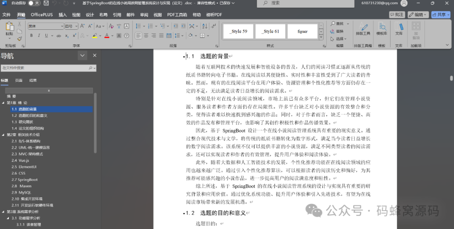
Task: Open the PDF工具箱 tab
Action: coord(177,15)
